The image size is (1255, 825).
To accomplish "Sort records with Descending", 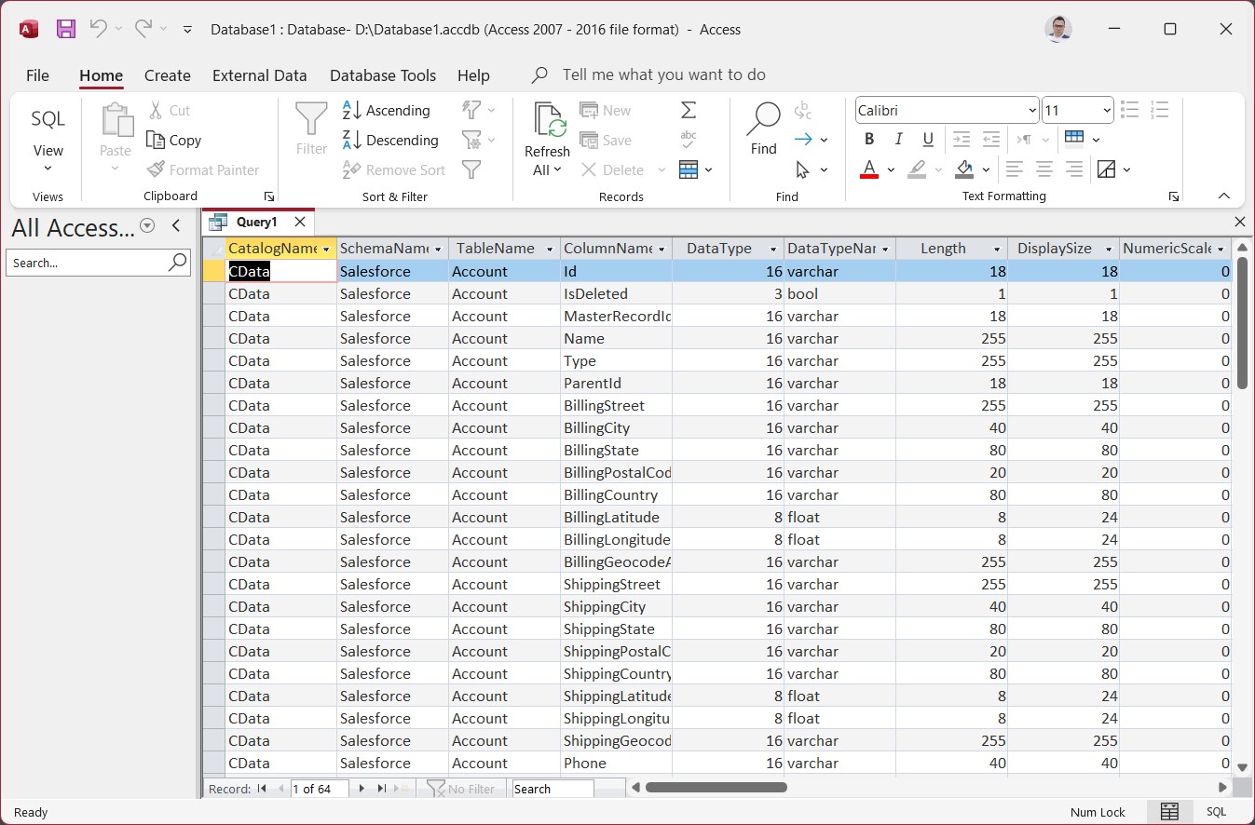I will [390, 141].
